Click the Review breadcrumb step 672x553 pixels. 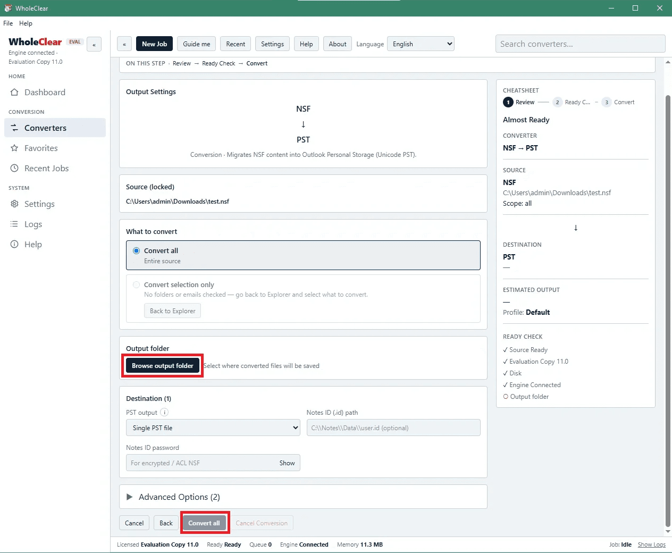tap(182, 64)
